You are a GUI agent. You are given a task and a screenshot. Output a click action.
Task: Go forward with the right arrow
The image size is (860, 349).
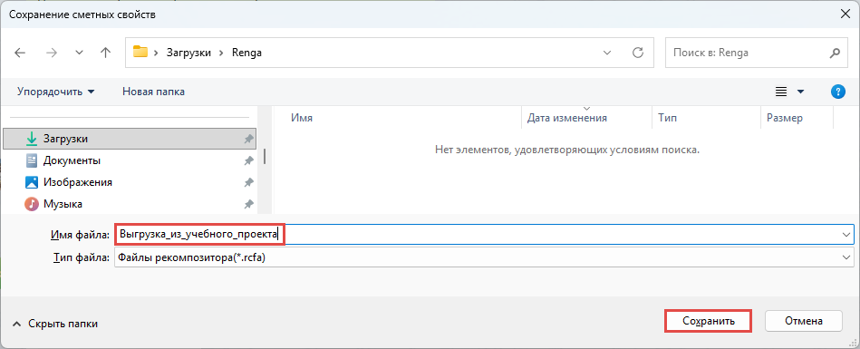(x=52, y=53)
